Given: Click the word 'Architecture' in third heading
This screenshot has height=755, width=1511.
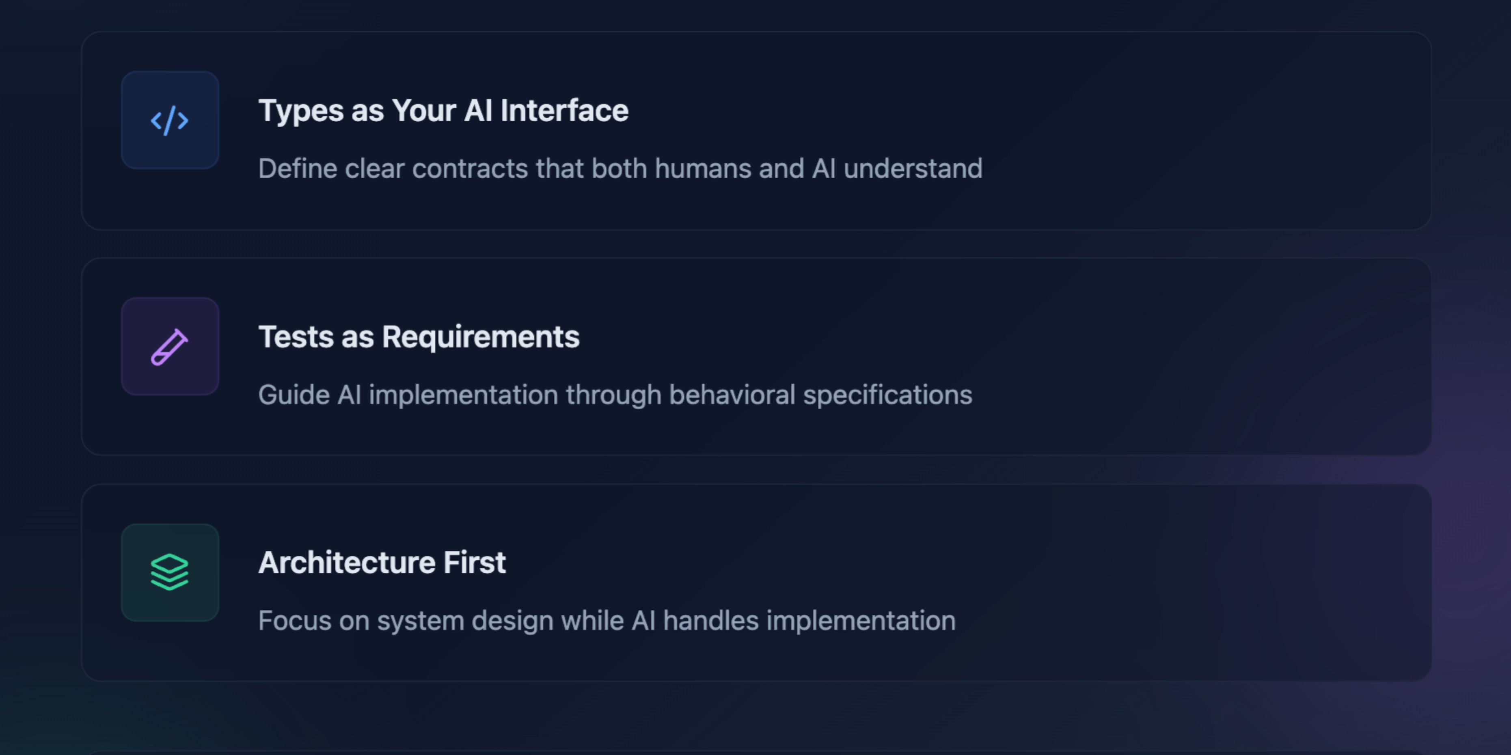Looking at the screenshot, I should click(347, 563).
